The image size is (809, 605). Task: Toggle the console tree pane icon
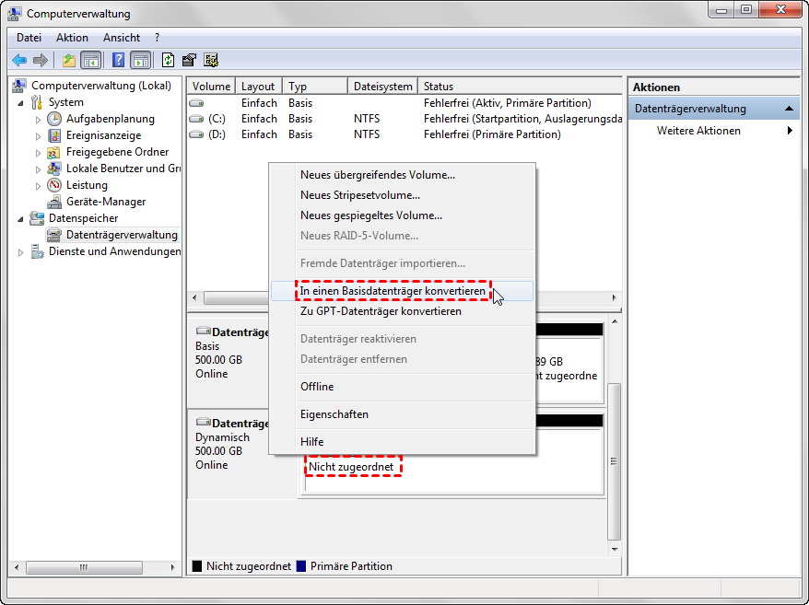tap(91, 61)
